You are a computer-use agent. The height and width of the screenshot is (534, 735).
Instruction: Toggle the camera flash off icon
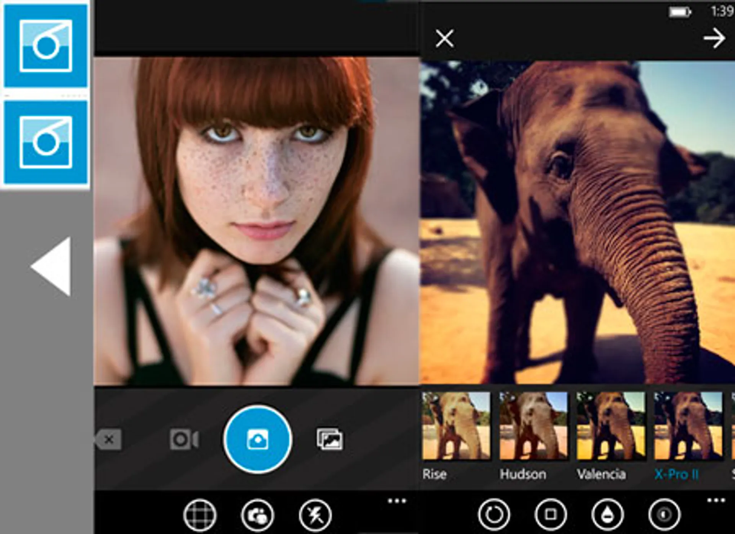pos(315,515)
